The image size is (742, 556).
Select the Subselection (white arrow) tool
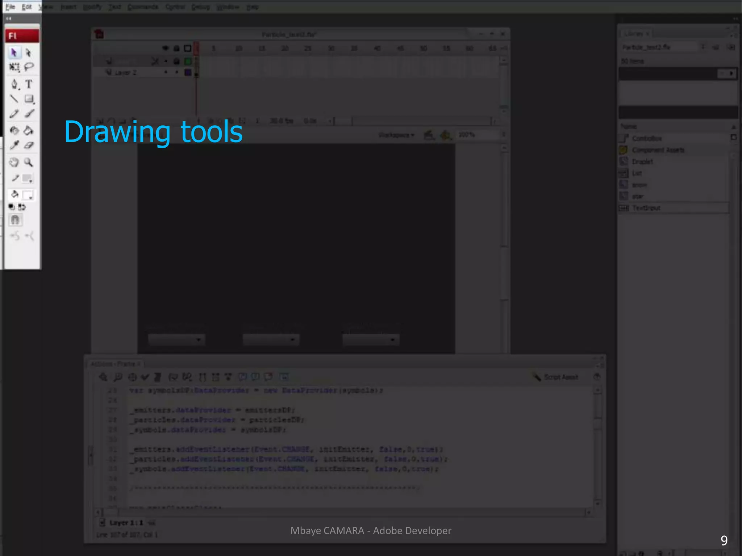29,53
